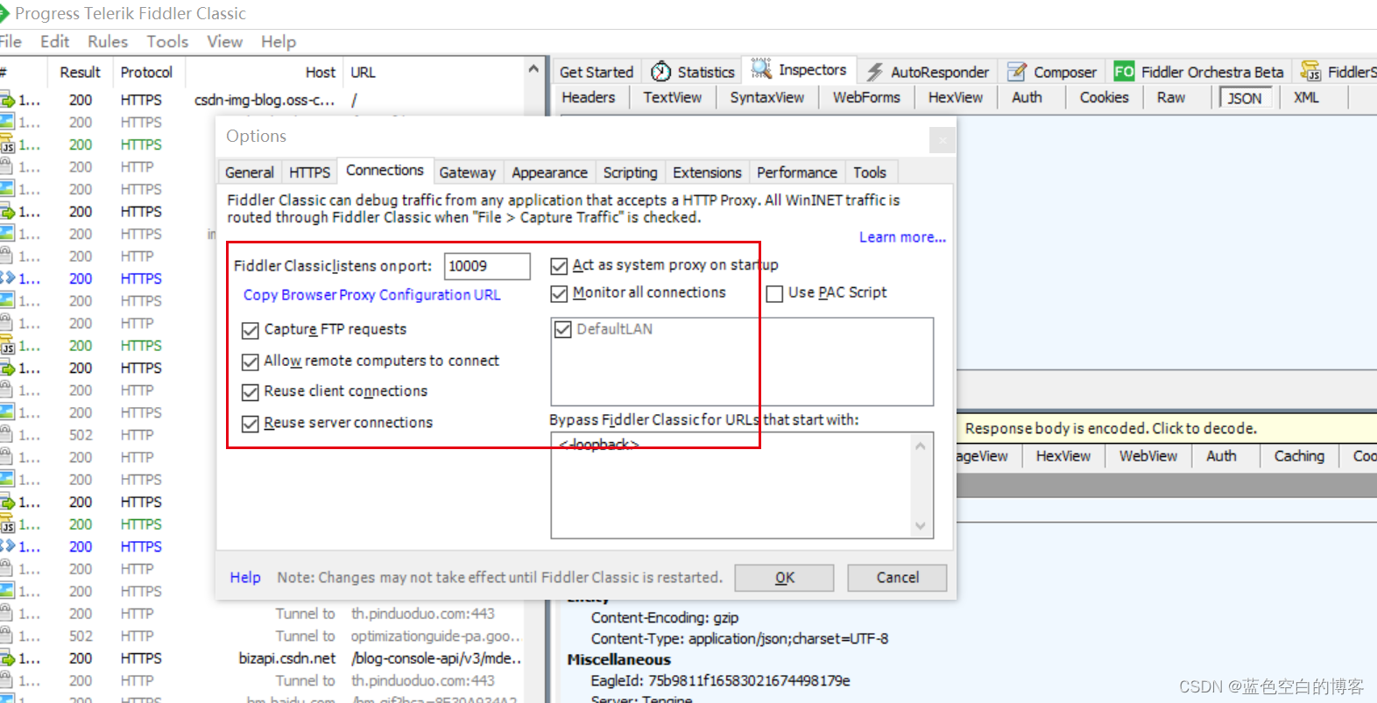Select the bizapi.csdn.net session row

(x=263, y=658)
